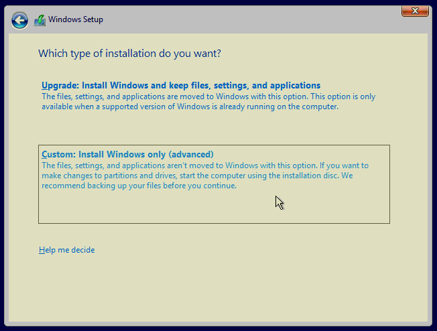This screenshot has width=437, height=331.
Task: Choose Custom: Install Windows only (advanced)
Action: pos(127,154)
